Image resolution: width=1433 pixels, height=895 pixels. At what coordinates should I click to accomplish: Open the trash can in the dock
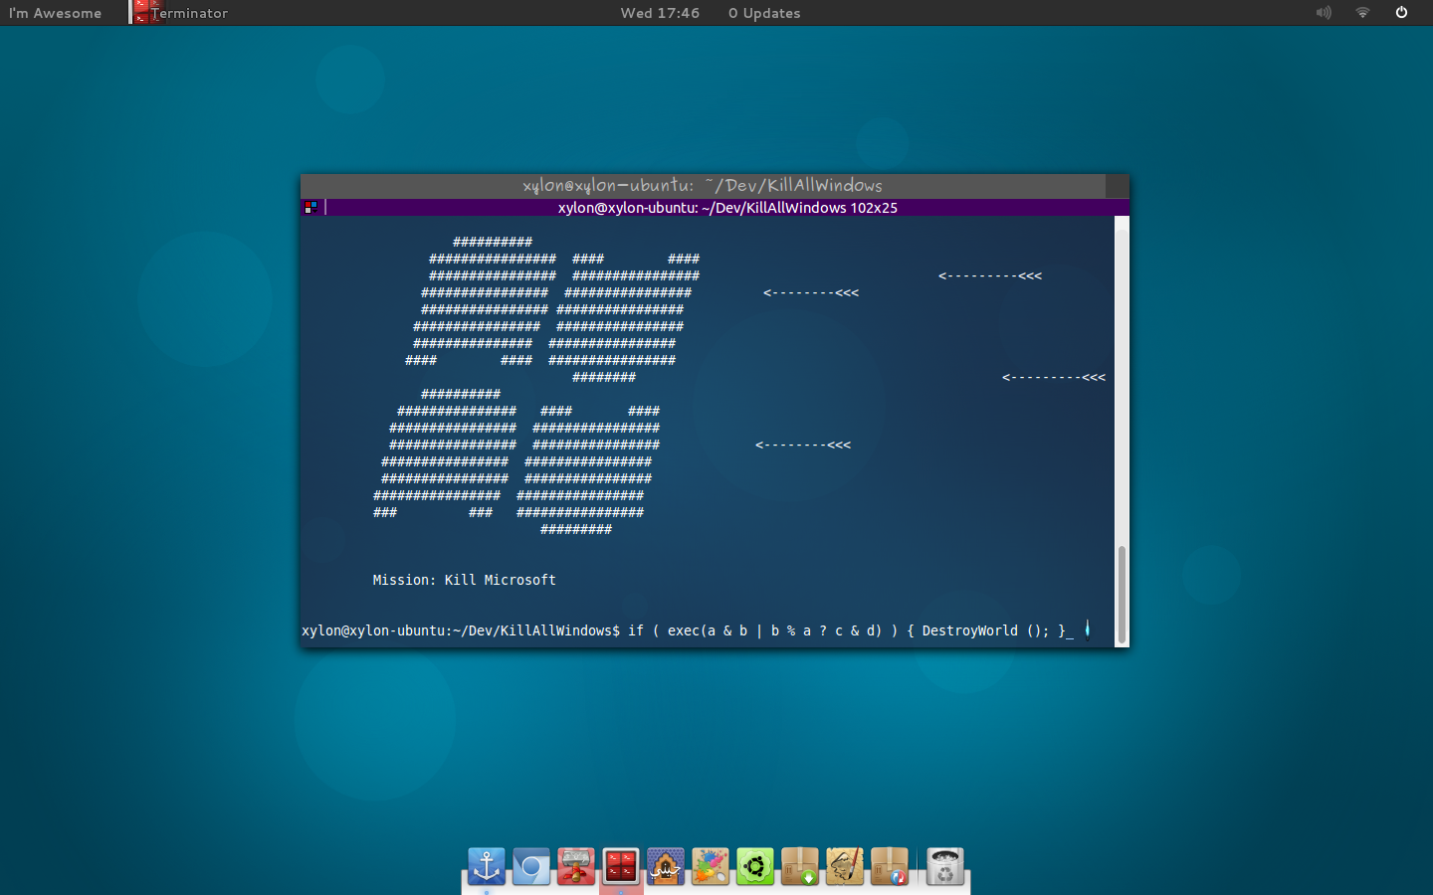tap(944, 867)
